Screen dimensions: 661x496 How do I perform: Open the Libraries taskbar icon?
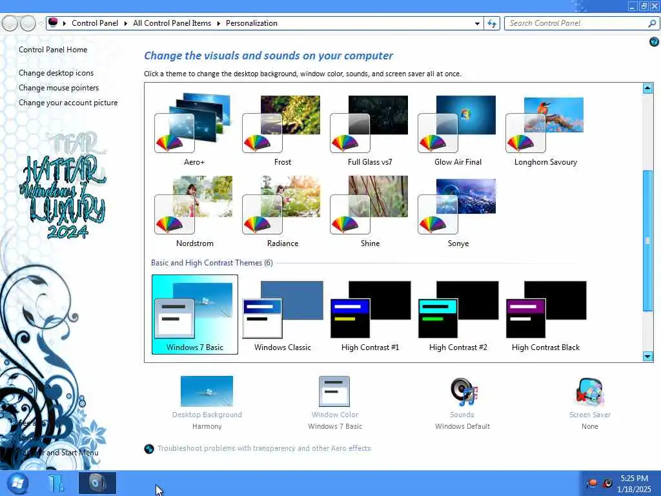56,483
